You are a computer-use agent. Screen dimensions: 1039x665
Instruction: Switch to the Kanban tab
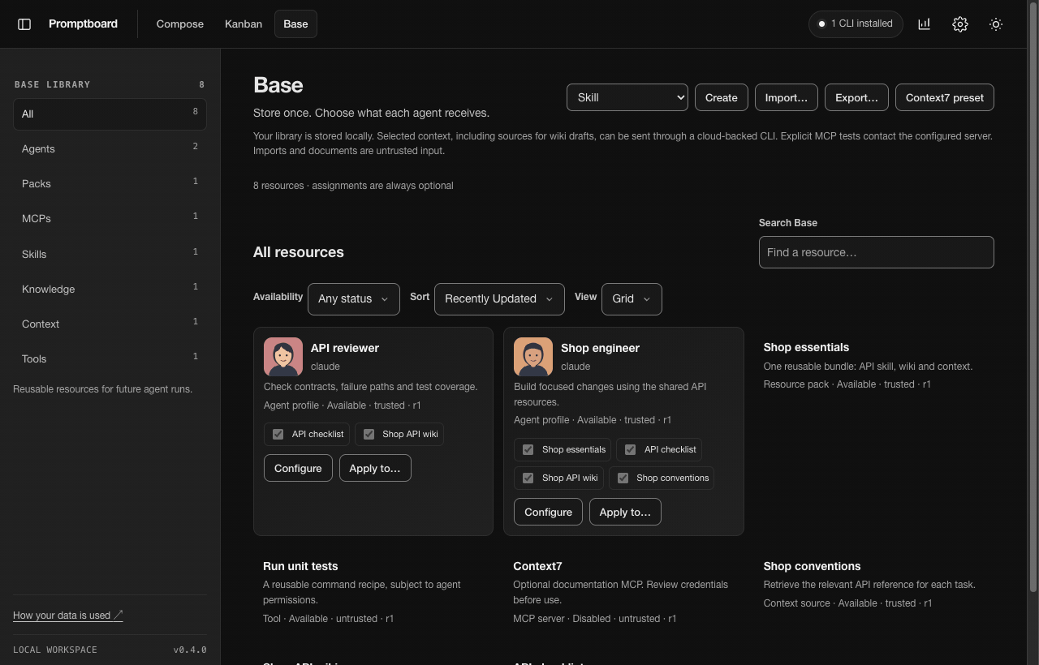(x=244, y=24)
